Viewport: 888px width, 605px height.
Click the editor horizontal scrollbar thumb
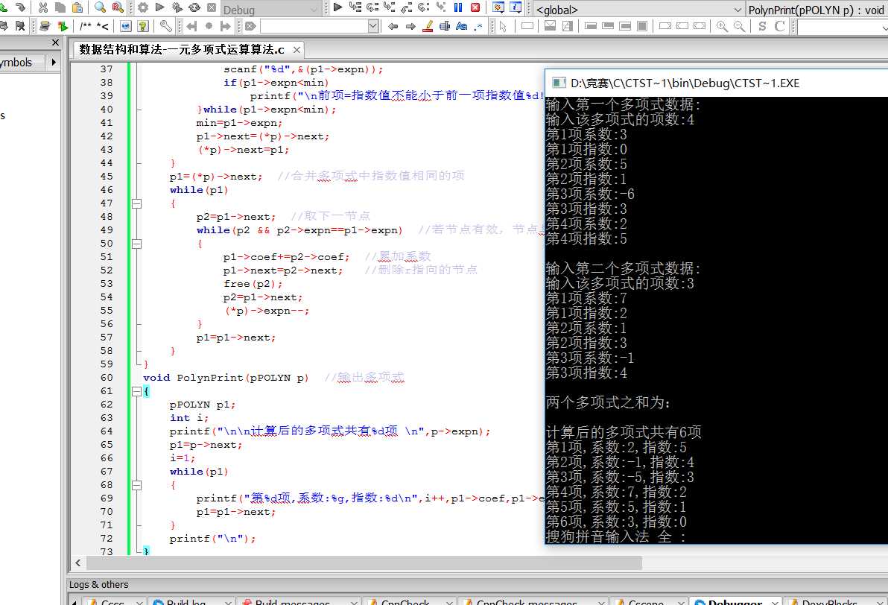pos(364,563)
